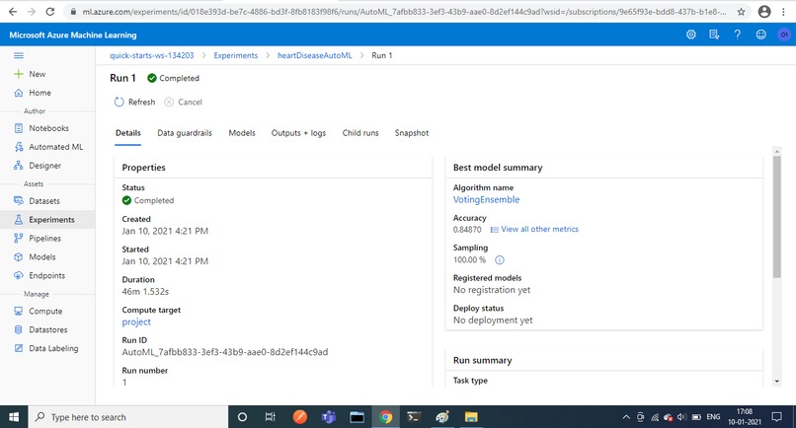The image size is (796, 428).
Task: Open quick-starts-ws-134203 breadcrumb
Action: [x=152, y=55]
